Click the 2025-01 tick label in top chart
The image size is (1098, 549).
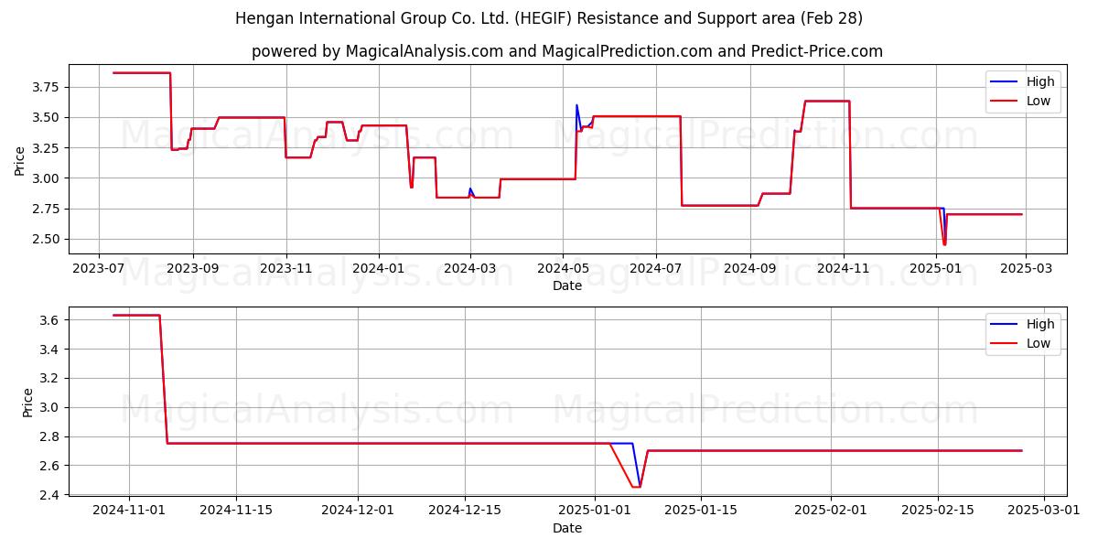(936, 269)
